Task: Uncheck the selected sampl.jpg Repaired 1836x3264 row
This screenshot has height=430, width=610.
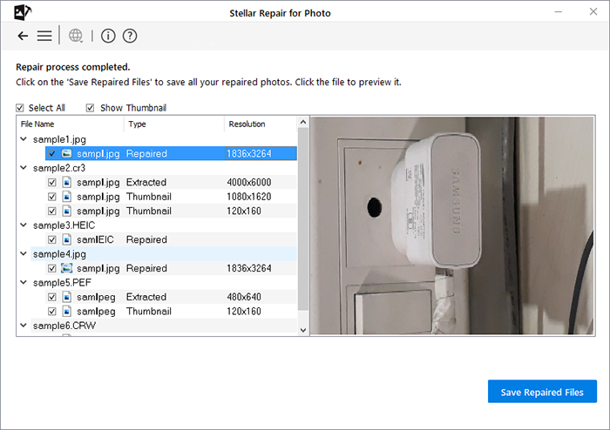Action: [51, 153]
